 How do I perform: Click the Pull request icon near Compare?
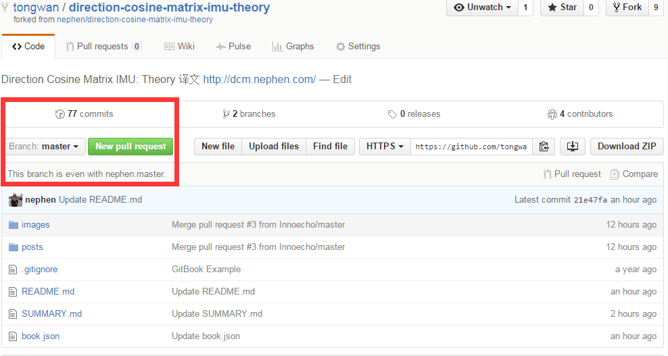[x=548, y=174]
